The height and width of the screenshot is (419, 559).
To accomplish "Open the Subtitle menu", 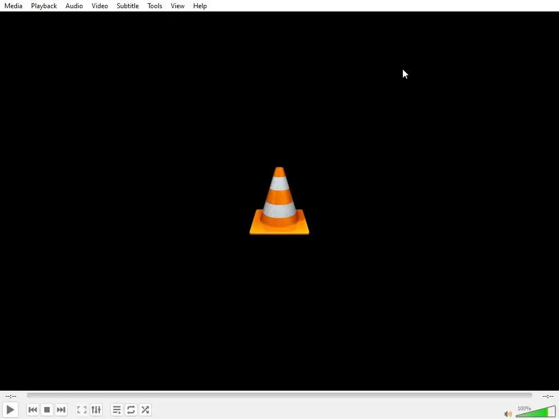I will click(x=128, y=5).
